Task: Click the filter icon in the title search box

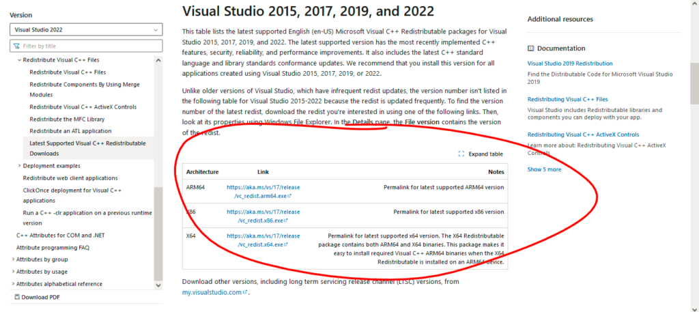Action: coord(16,46)
